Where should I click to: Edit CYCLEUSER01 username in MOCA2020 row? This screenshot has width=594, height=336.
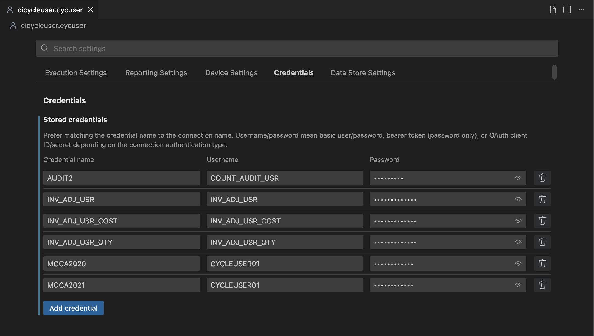point(285,264)
